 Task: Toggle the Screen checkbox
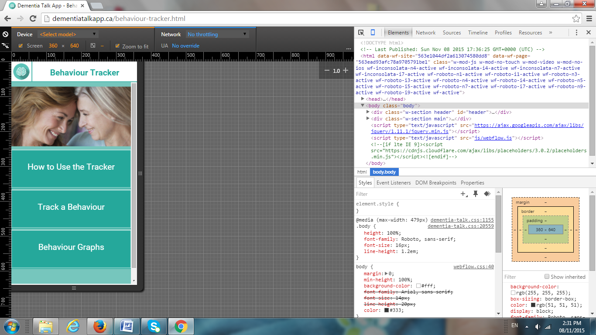[21, 46]
